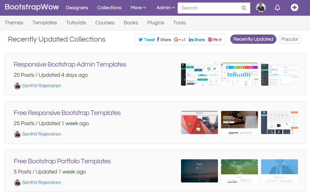
Task: Switch sorting to Popular
Action: tap(290, 39)
